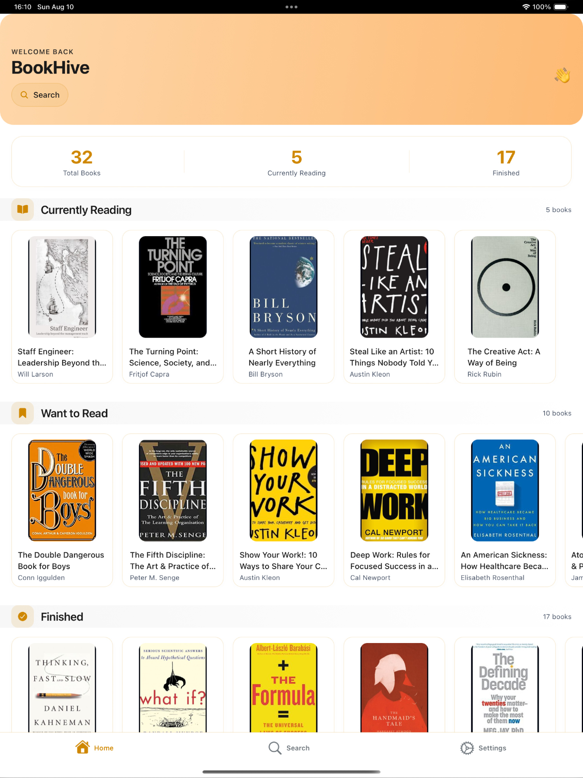Tap the magnifying glass in bottom bar
Viewport: 583px width, 778px height.
[x=275, y=748]
